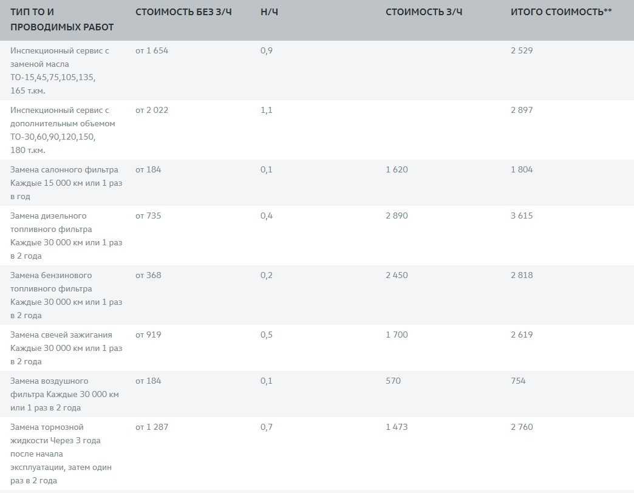
Task: Select the total 3 615 for diesel filter
Action: [522, 216]
